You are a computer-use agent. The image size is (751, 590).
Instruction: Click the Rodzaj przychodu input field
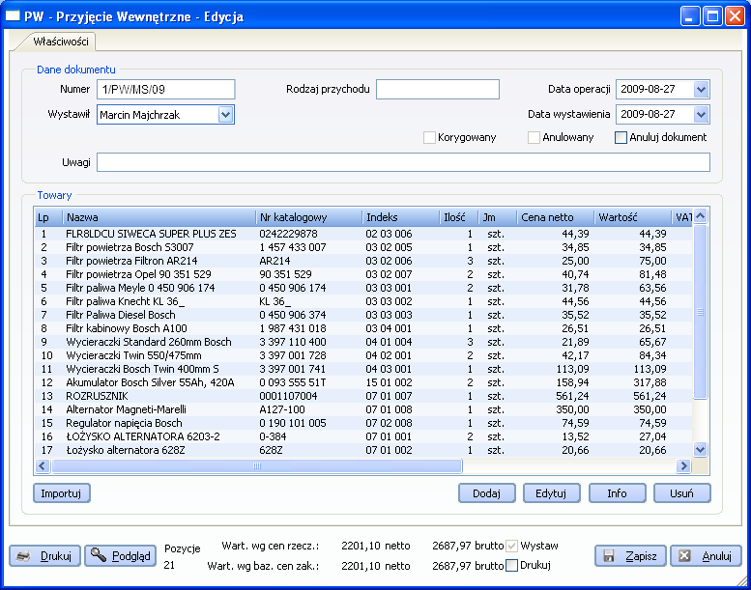(x=438, y=90)
